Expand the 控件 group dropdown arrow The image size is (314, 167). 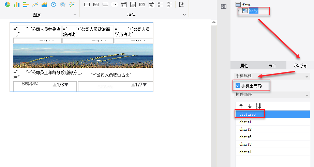184,15
